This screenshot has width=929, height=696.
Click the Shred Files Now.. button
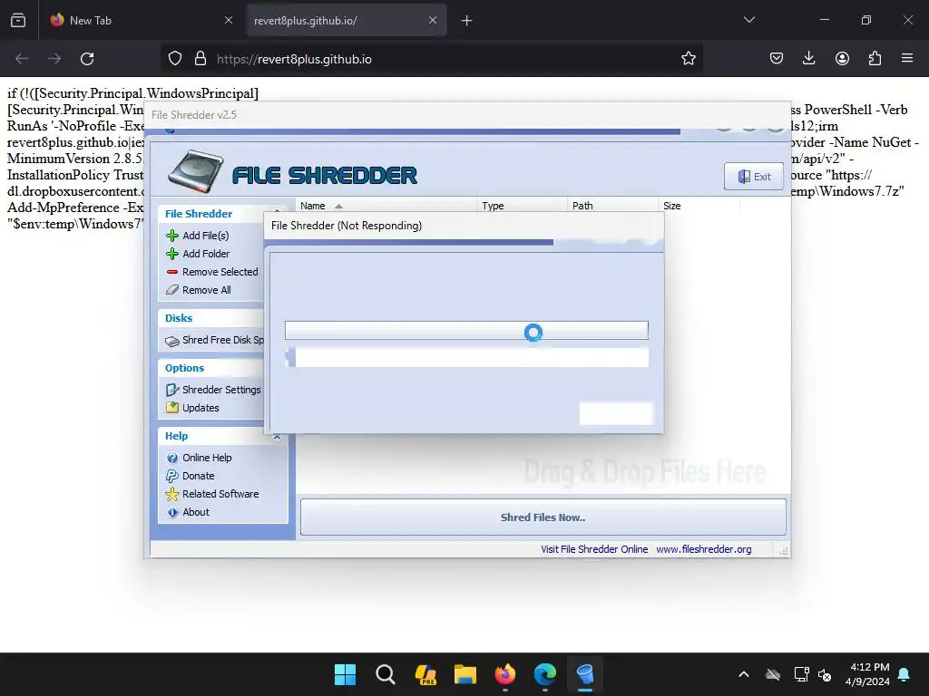pos(543,517)
